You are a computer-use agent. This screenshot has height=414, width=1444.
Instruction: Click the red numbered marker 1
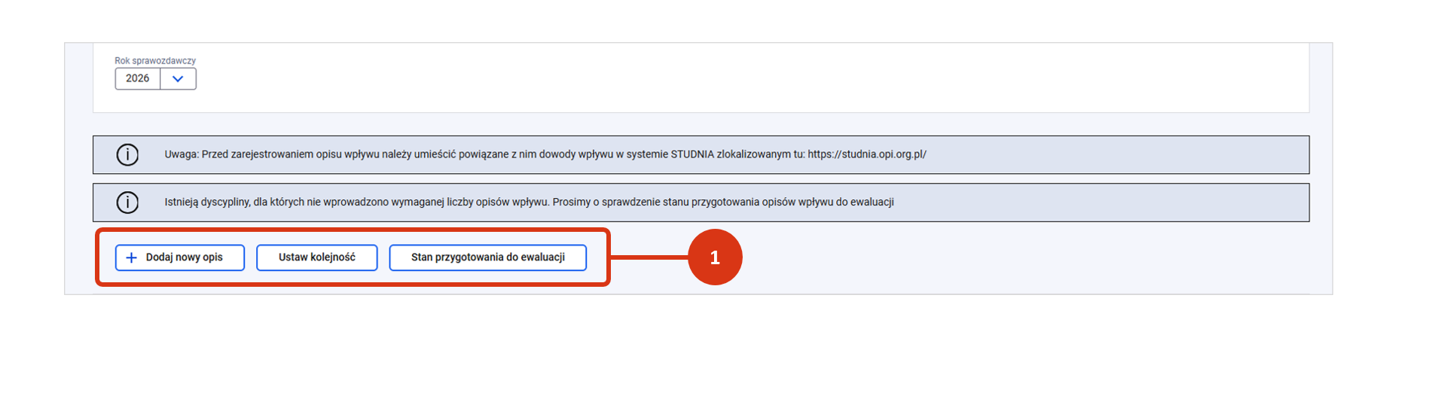tap(714, 257)
